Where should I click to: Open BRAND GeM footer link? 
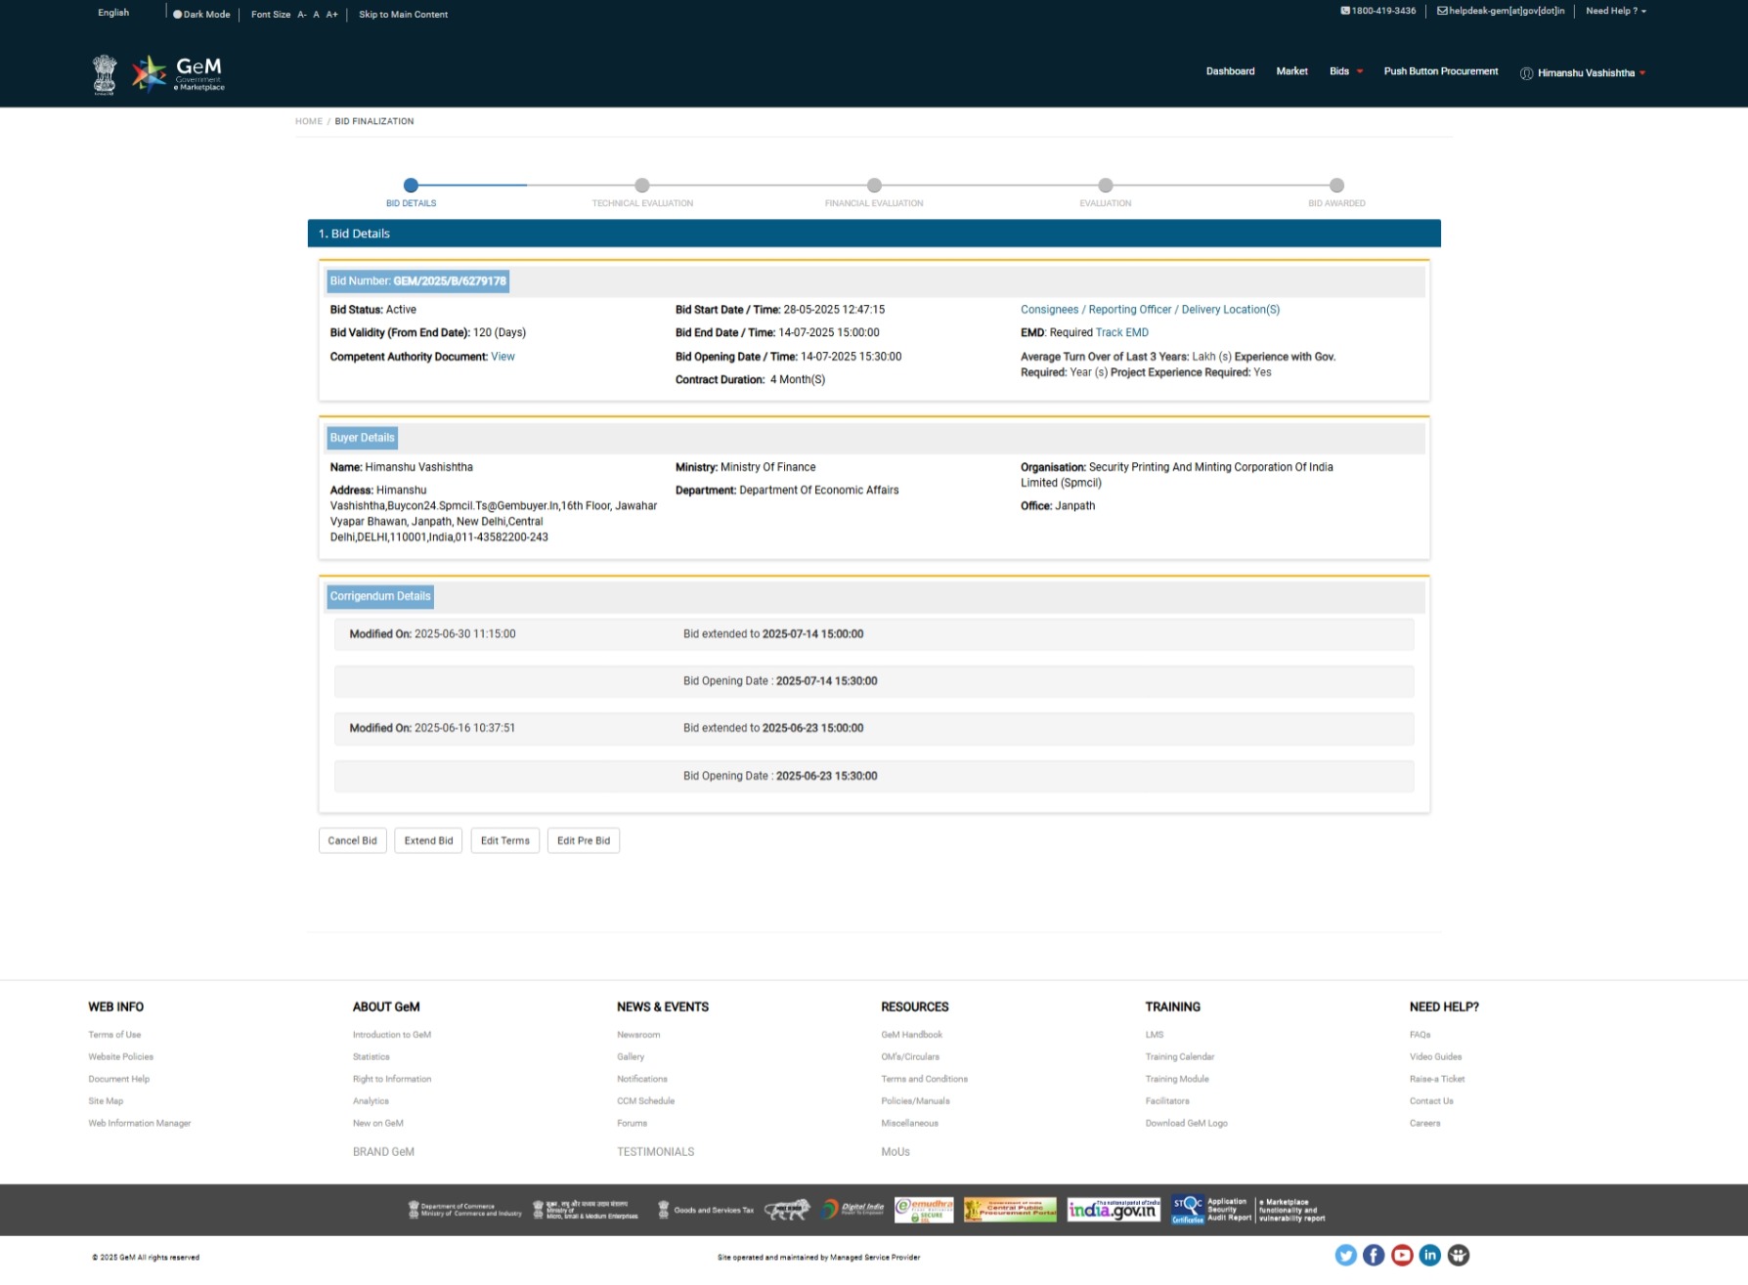(383, 1152)
